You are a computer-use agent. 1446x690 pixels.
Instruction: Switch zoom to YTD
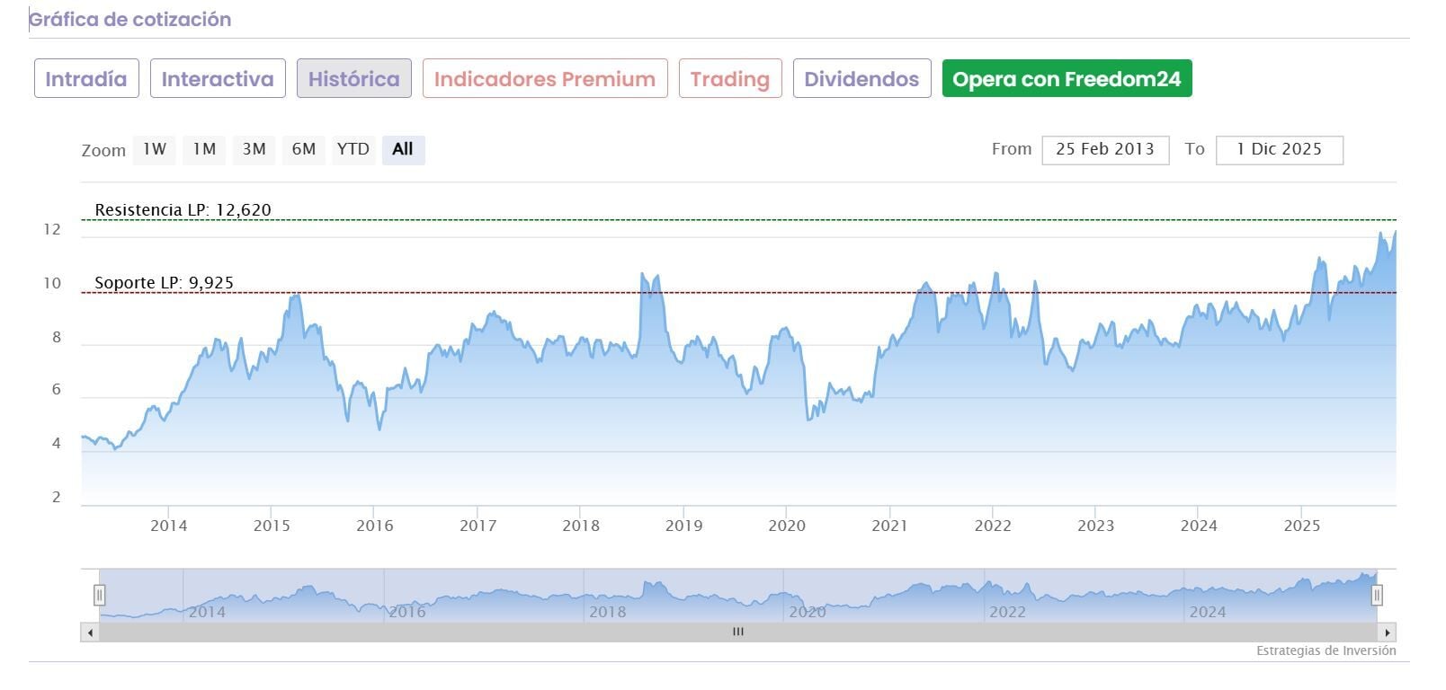pyautogui.click(x=353, y=149)
